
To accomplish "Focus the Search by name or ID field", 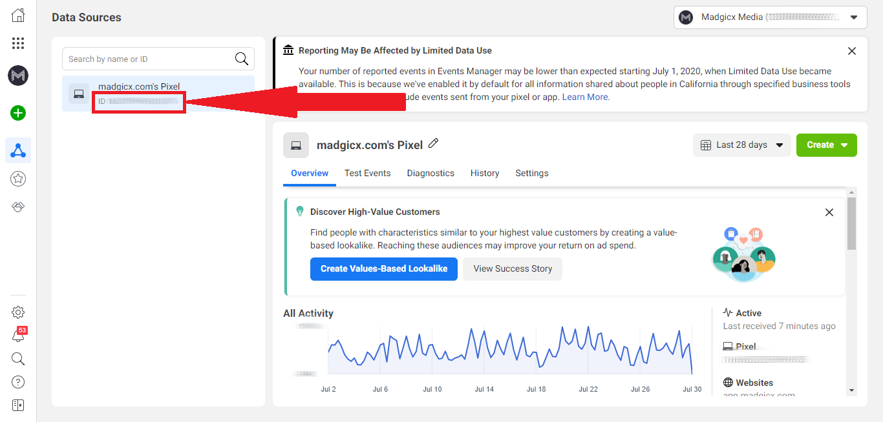I will point(158,59).
